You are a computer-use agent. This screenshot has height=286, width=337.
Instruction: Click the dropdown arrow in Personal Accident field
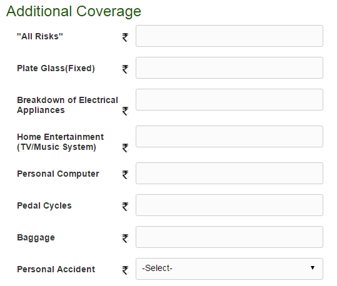tap(313, 268)
